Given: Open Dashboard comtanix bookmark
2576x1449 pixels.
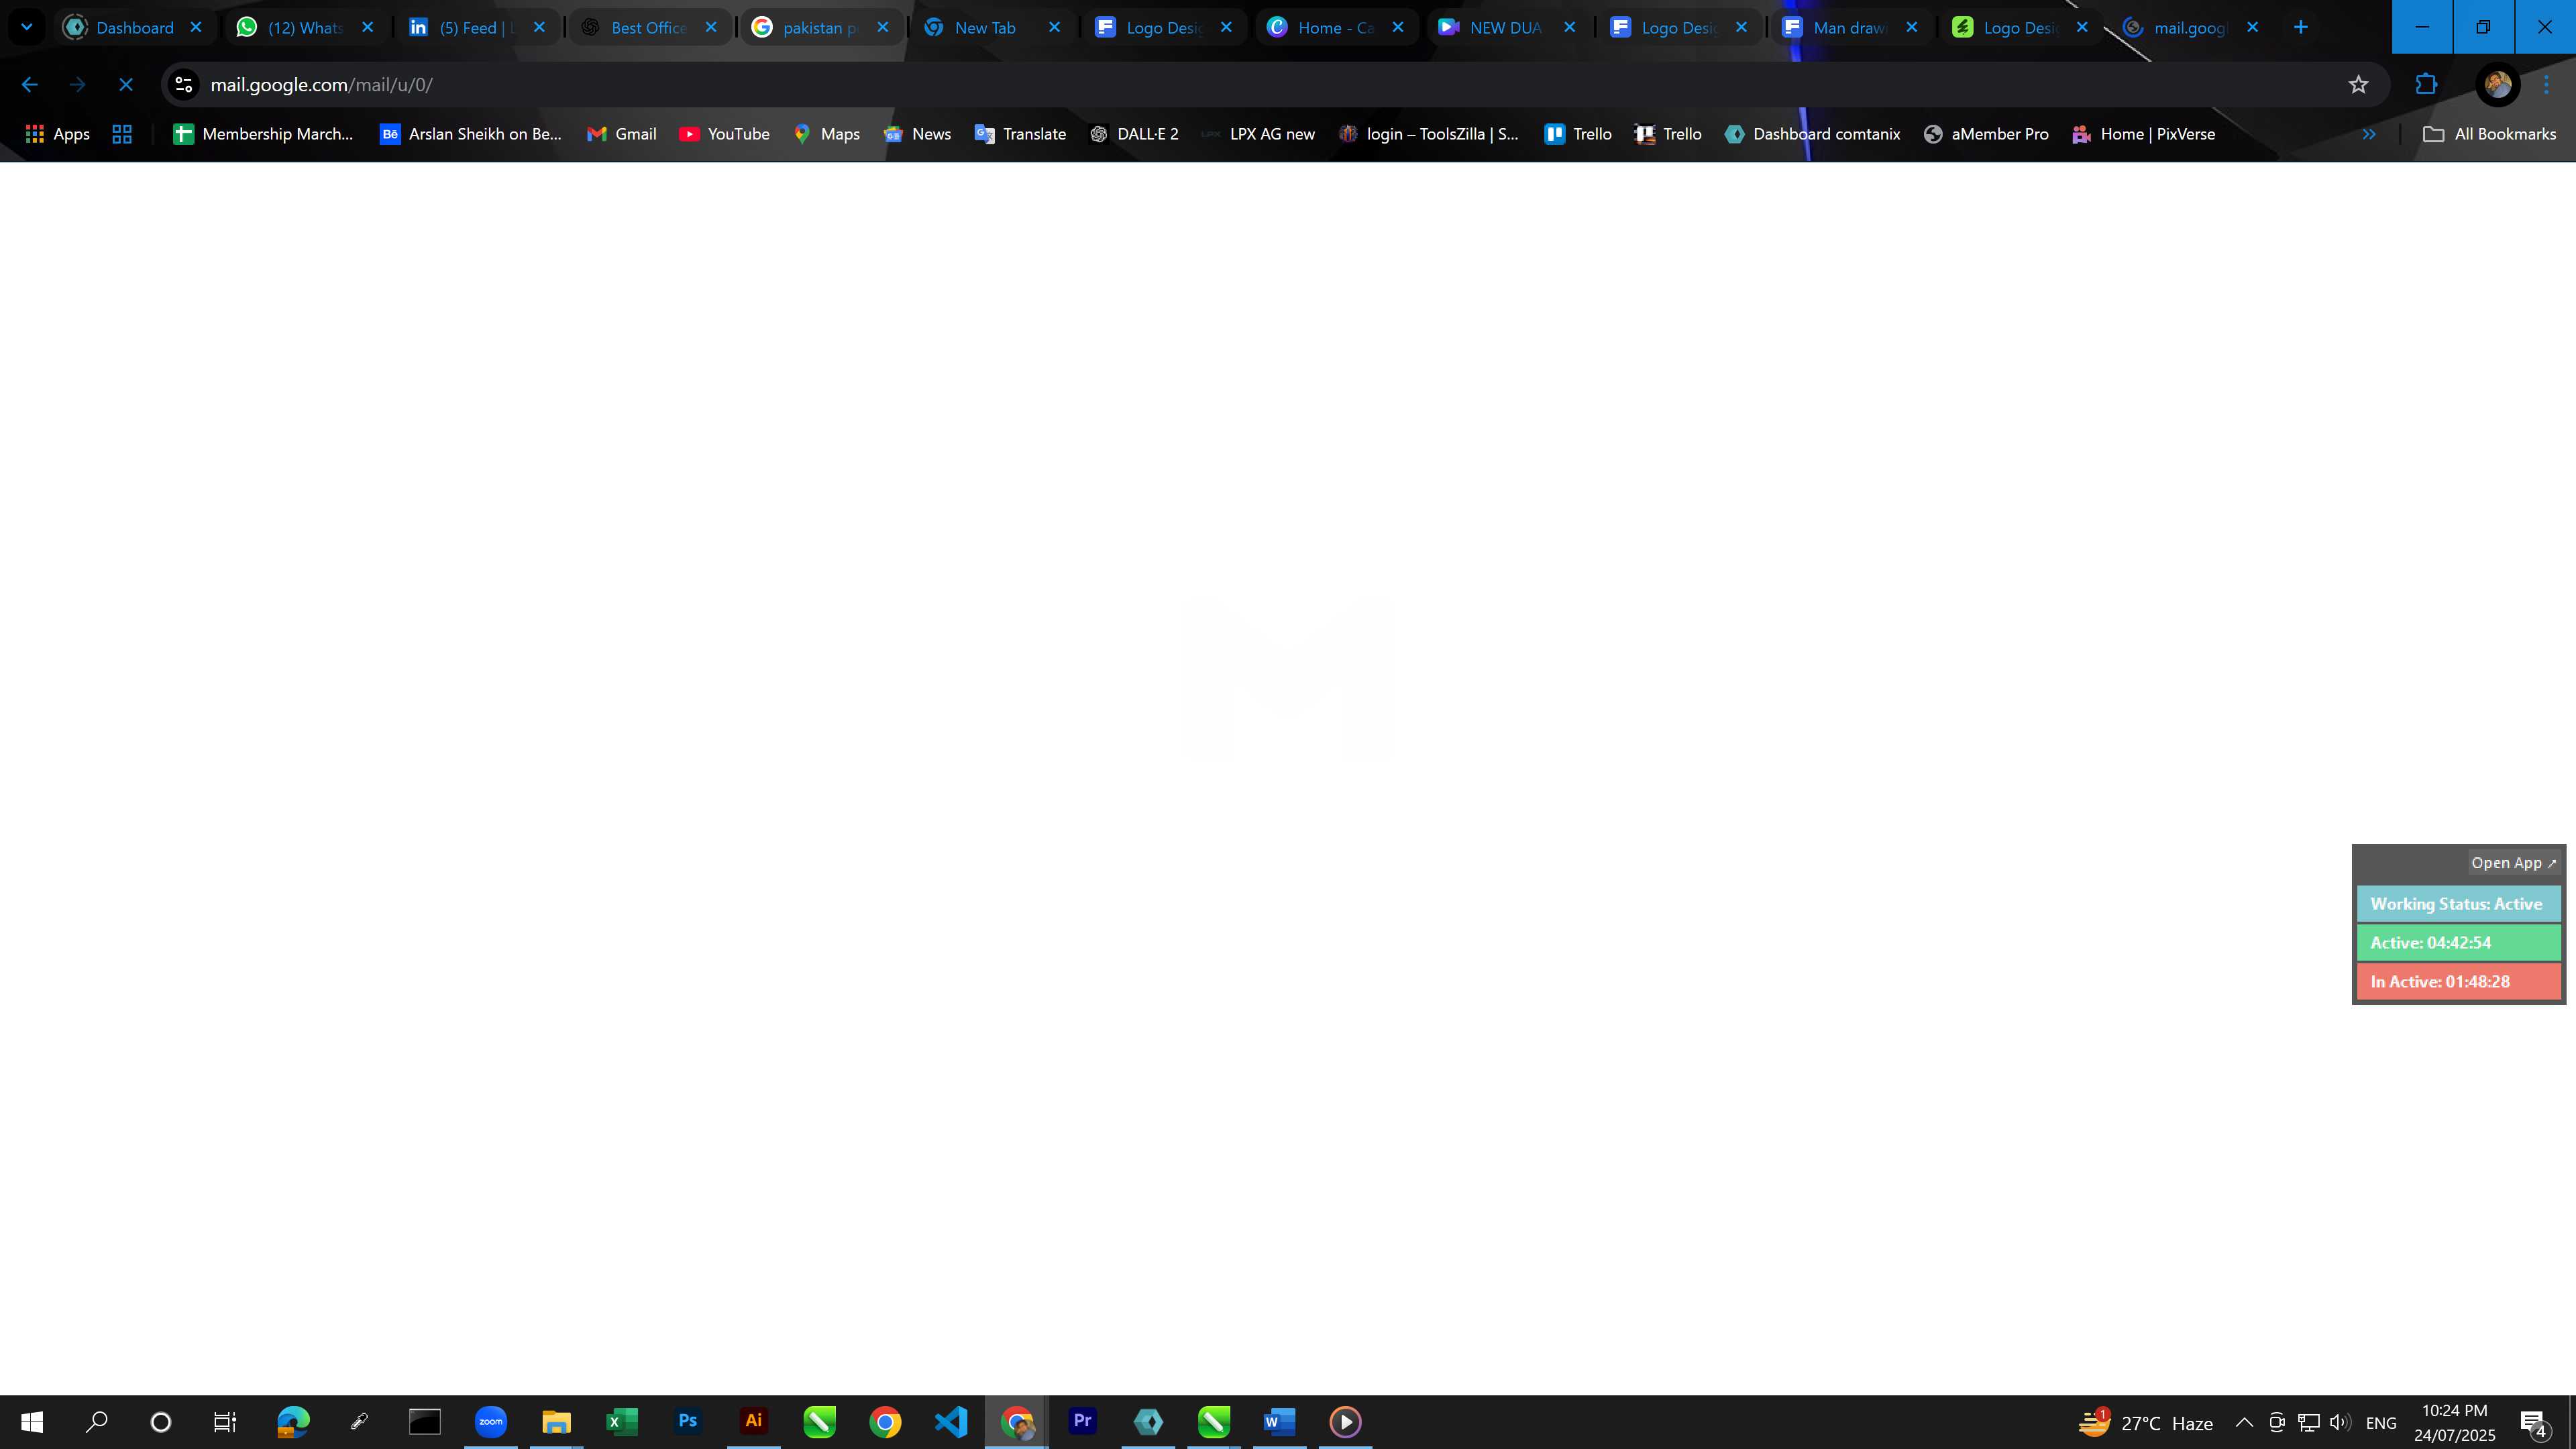Looking at the screenshot, I should click(1812, 134).
